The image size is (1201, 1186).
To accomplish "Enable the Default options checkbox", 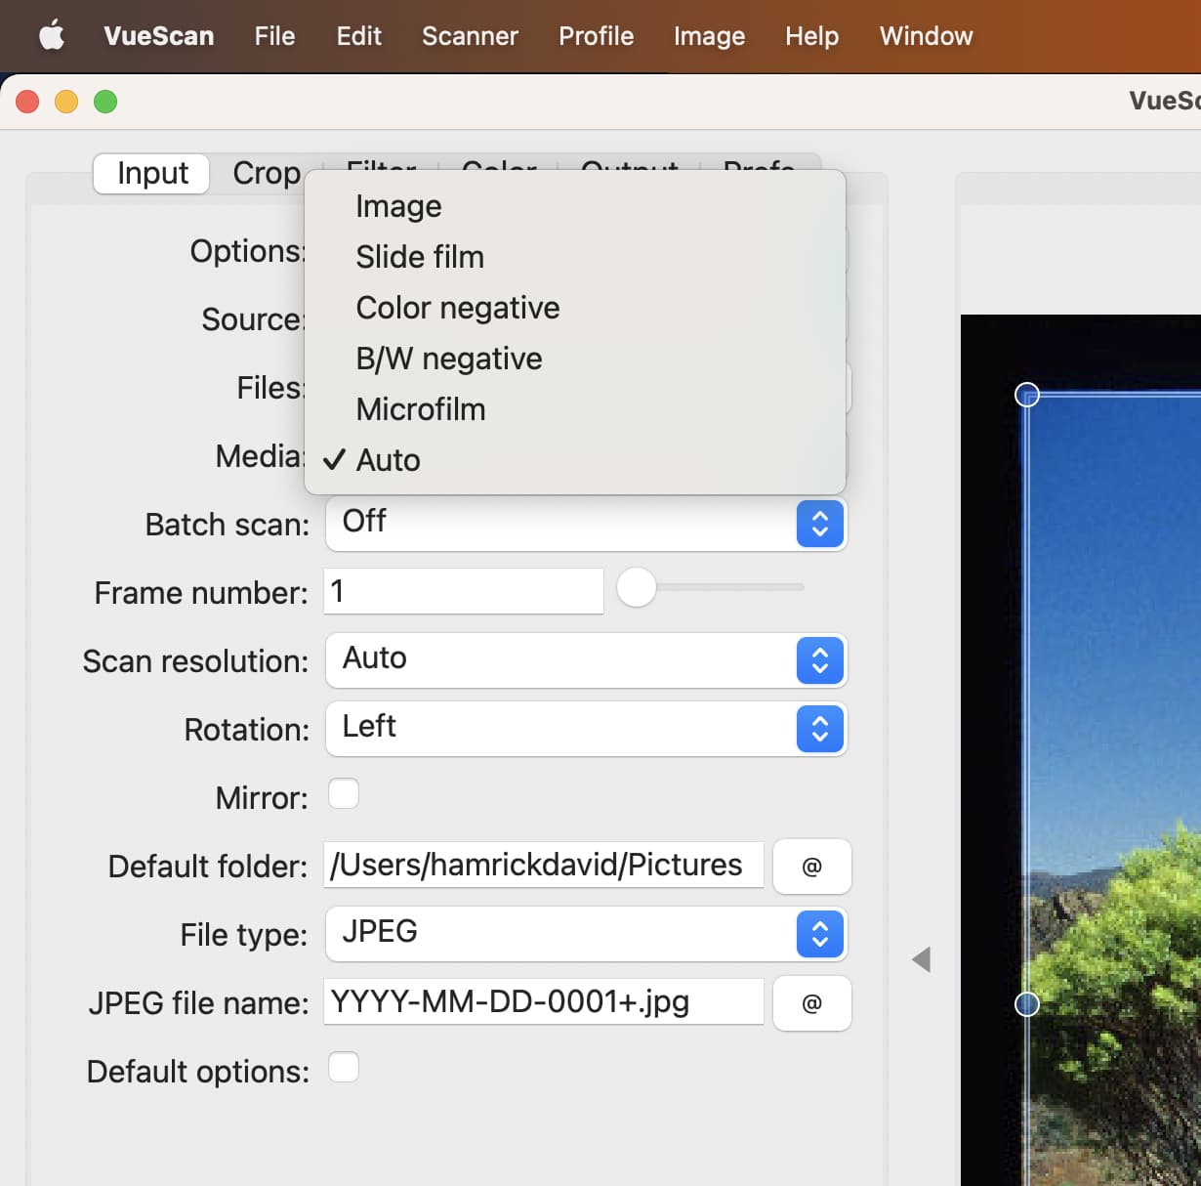I will pos(344,1068).
